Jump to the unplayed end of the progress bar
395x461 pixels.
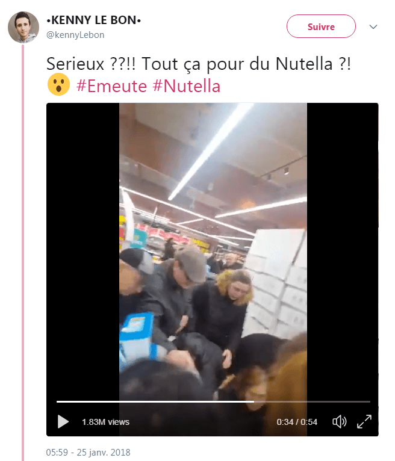point(312,401)
